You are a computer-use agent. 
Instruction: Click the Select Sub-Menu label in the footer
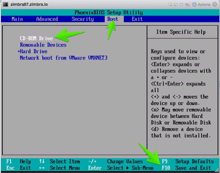tap(130, 168)
